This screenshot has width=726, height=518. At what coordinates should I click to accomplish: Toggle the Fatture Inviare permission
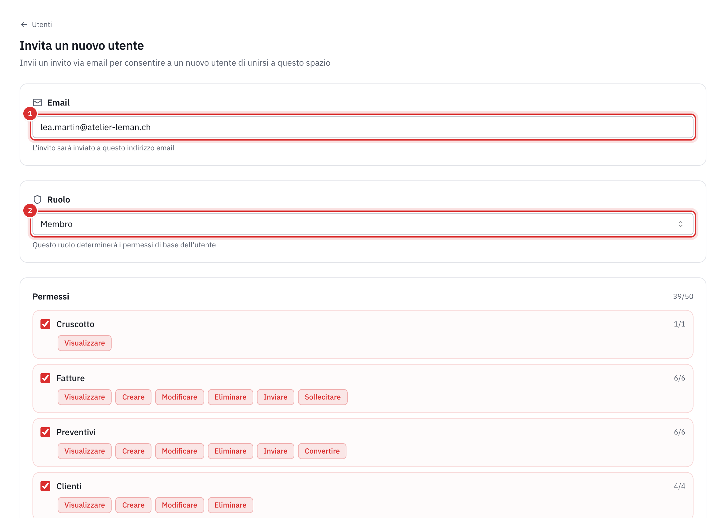(275, 397)
